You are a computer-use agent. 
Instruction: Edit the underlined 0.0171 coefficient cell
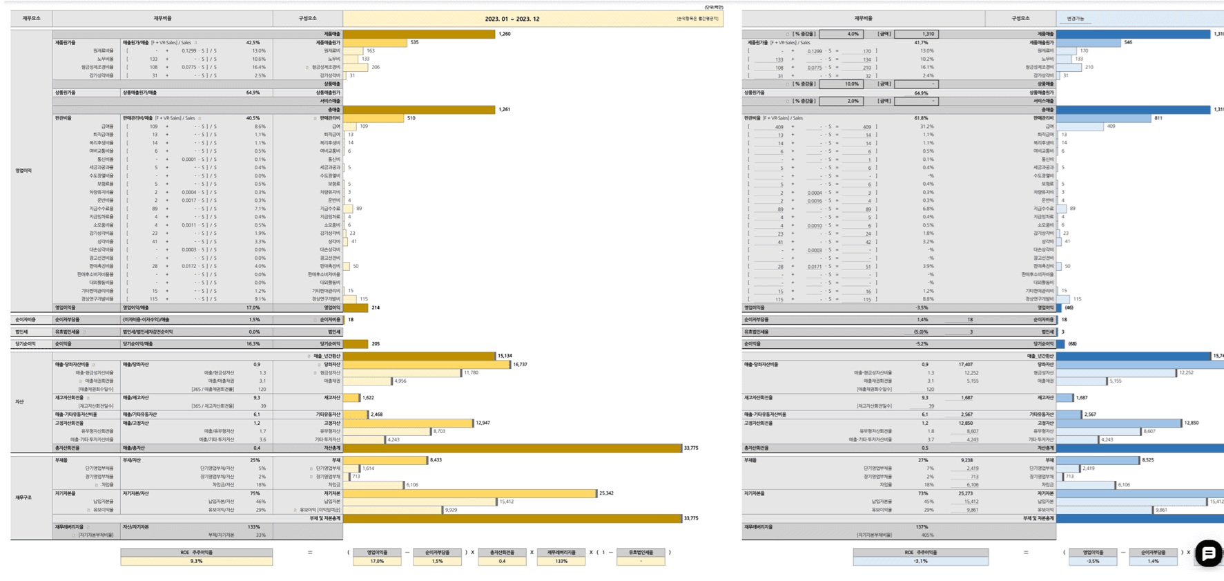click(815, 267)
